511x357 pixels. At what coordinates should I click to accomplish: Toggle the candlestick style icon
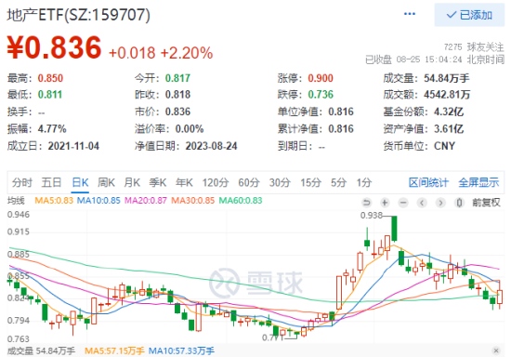tap(459, 203)
